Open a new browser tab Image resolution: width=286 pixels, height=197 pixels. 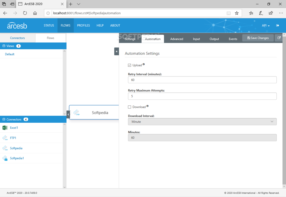pos(70,4)
